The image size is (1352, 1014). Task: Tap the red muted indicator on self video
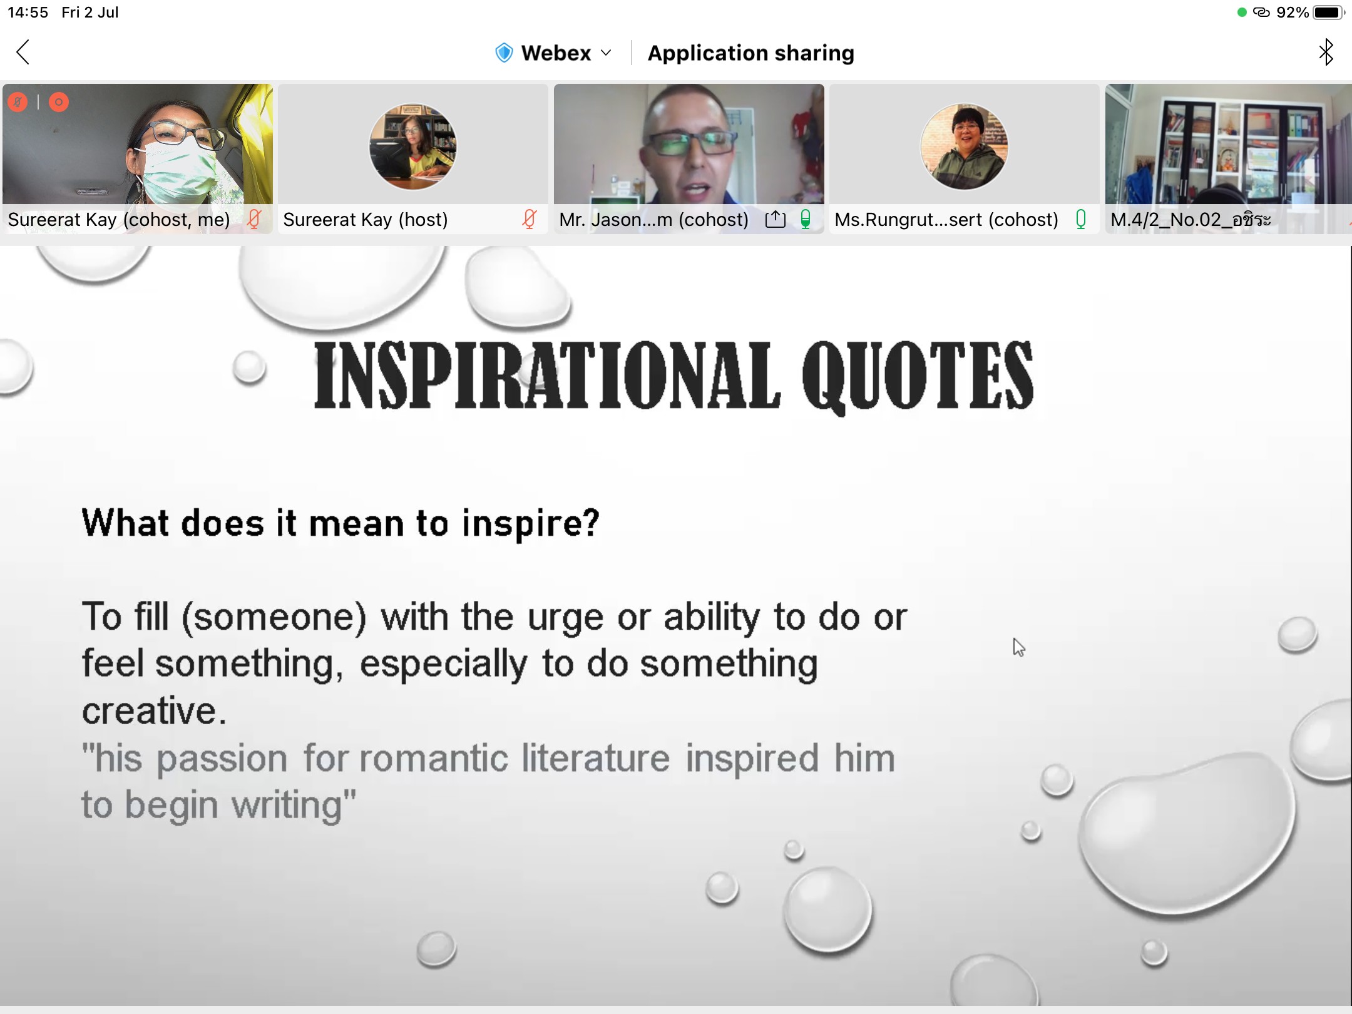[x=18, y=102]
